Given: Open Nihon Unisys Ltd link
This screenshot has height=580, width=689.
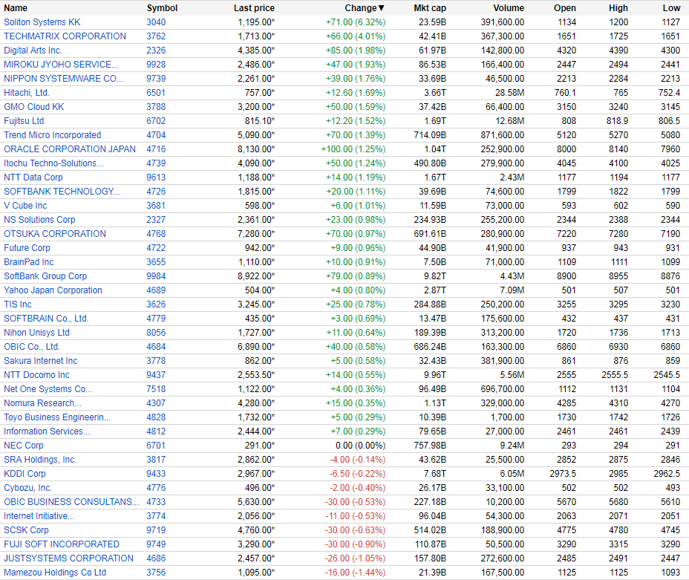Looking at the screenshot, I should click(x=37, y=332).
